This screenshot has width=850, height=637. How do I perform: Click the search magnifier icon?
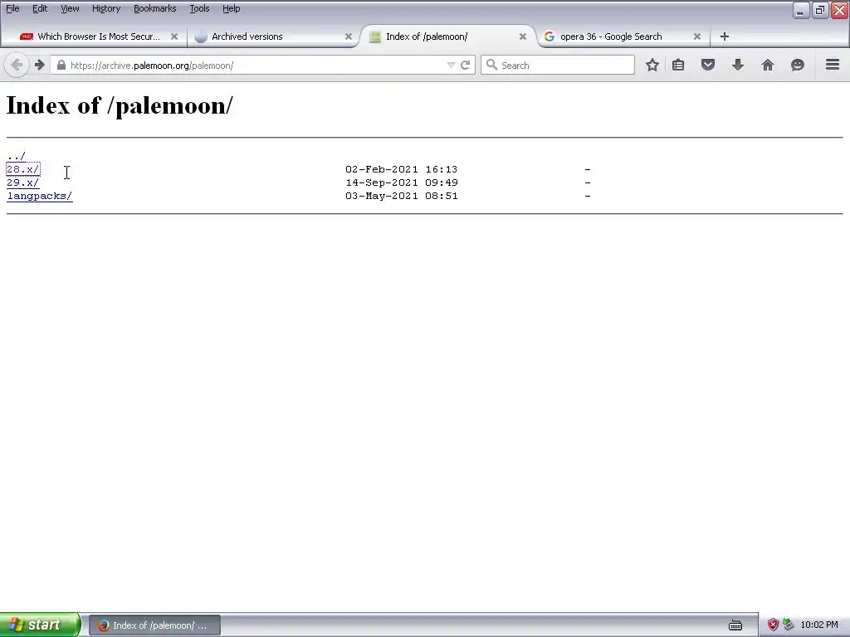click(x=491, y=65)
